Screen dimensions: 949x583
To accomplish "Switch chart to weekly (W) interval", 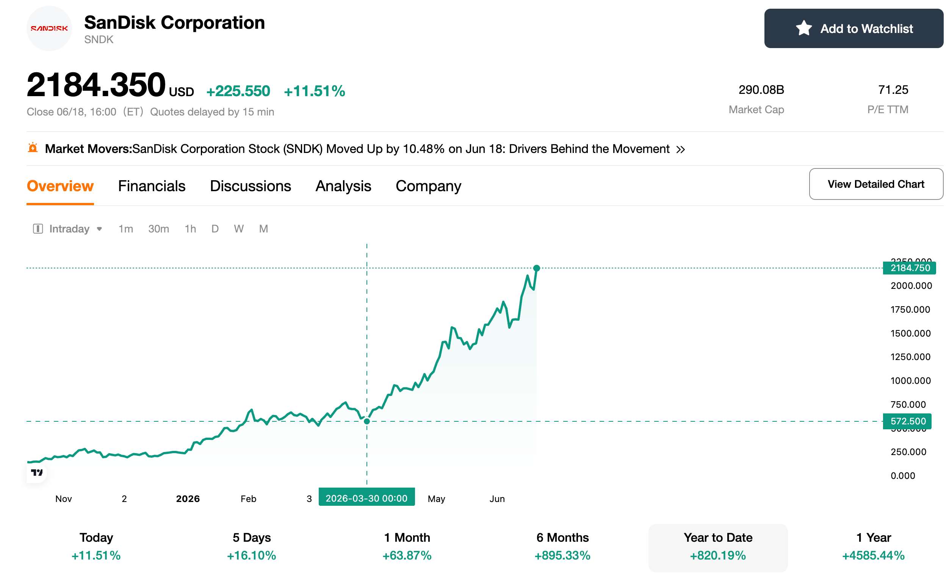I will [239, 229].
